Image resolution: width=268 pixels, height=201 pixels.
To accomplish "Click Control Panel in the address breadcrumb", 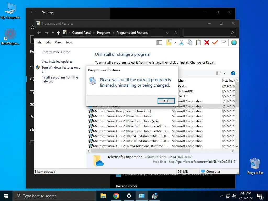I will 82,33.
